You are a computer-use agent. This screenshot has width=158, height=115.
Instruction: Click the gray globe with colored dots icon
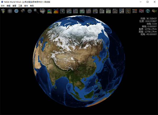coord(29,11)
